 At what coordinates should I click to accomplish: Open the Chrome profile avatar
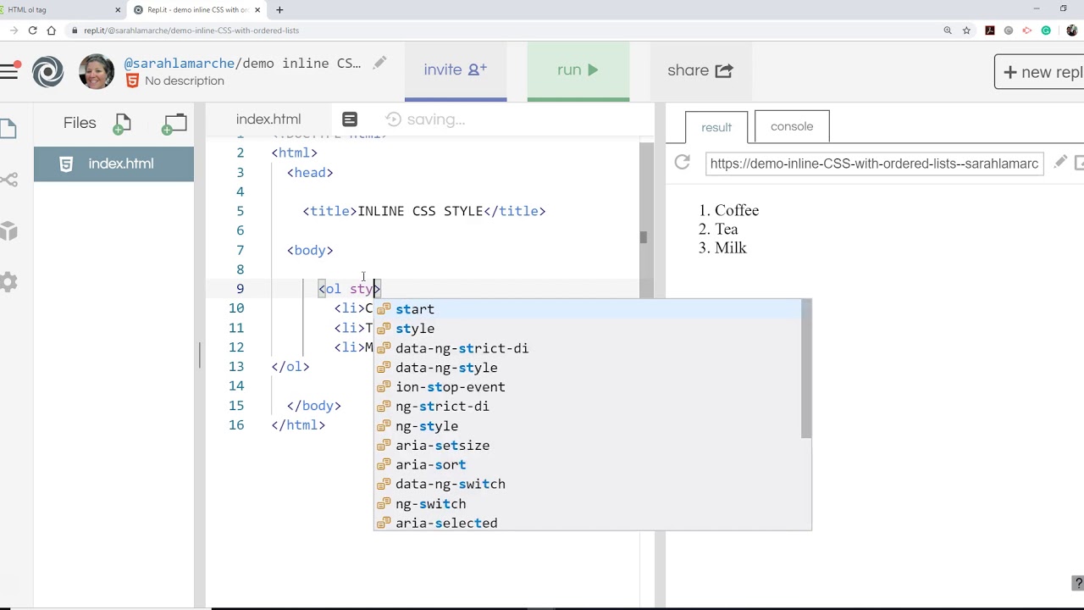pyautogui.click(x=1072, y=30)
